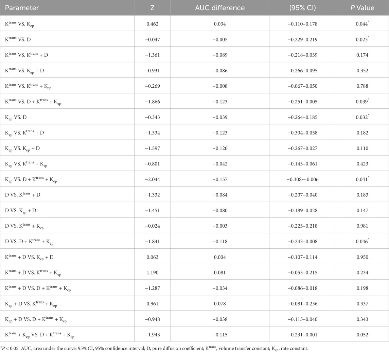
Task: Select the AUC difference column header
Action: (220, 8)
